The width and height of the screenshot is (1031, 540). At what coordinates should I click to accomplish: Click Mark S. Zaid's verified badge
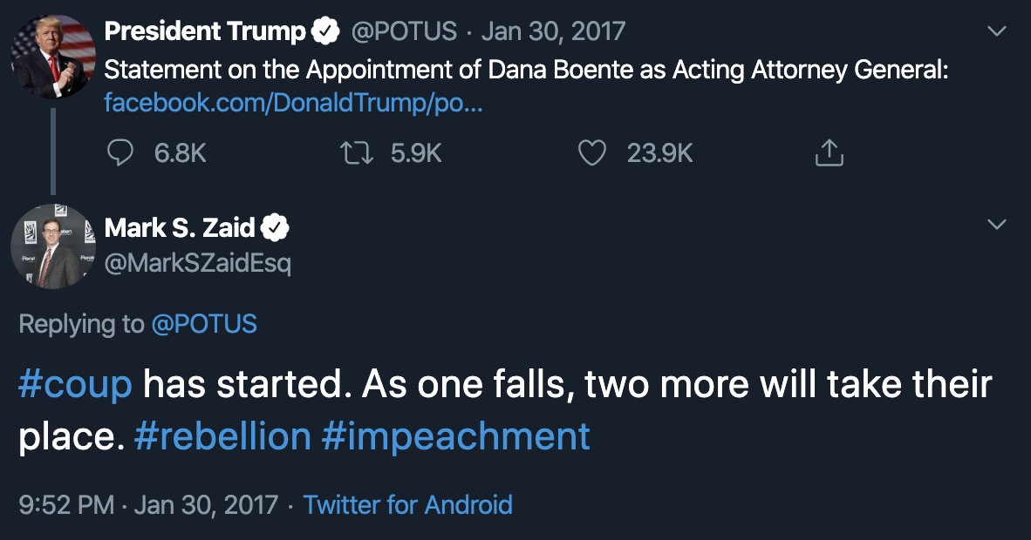[276, 228]
